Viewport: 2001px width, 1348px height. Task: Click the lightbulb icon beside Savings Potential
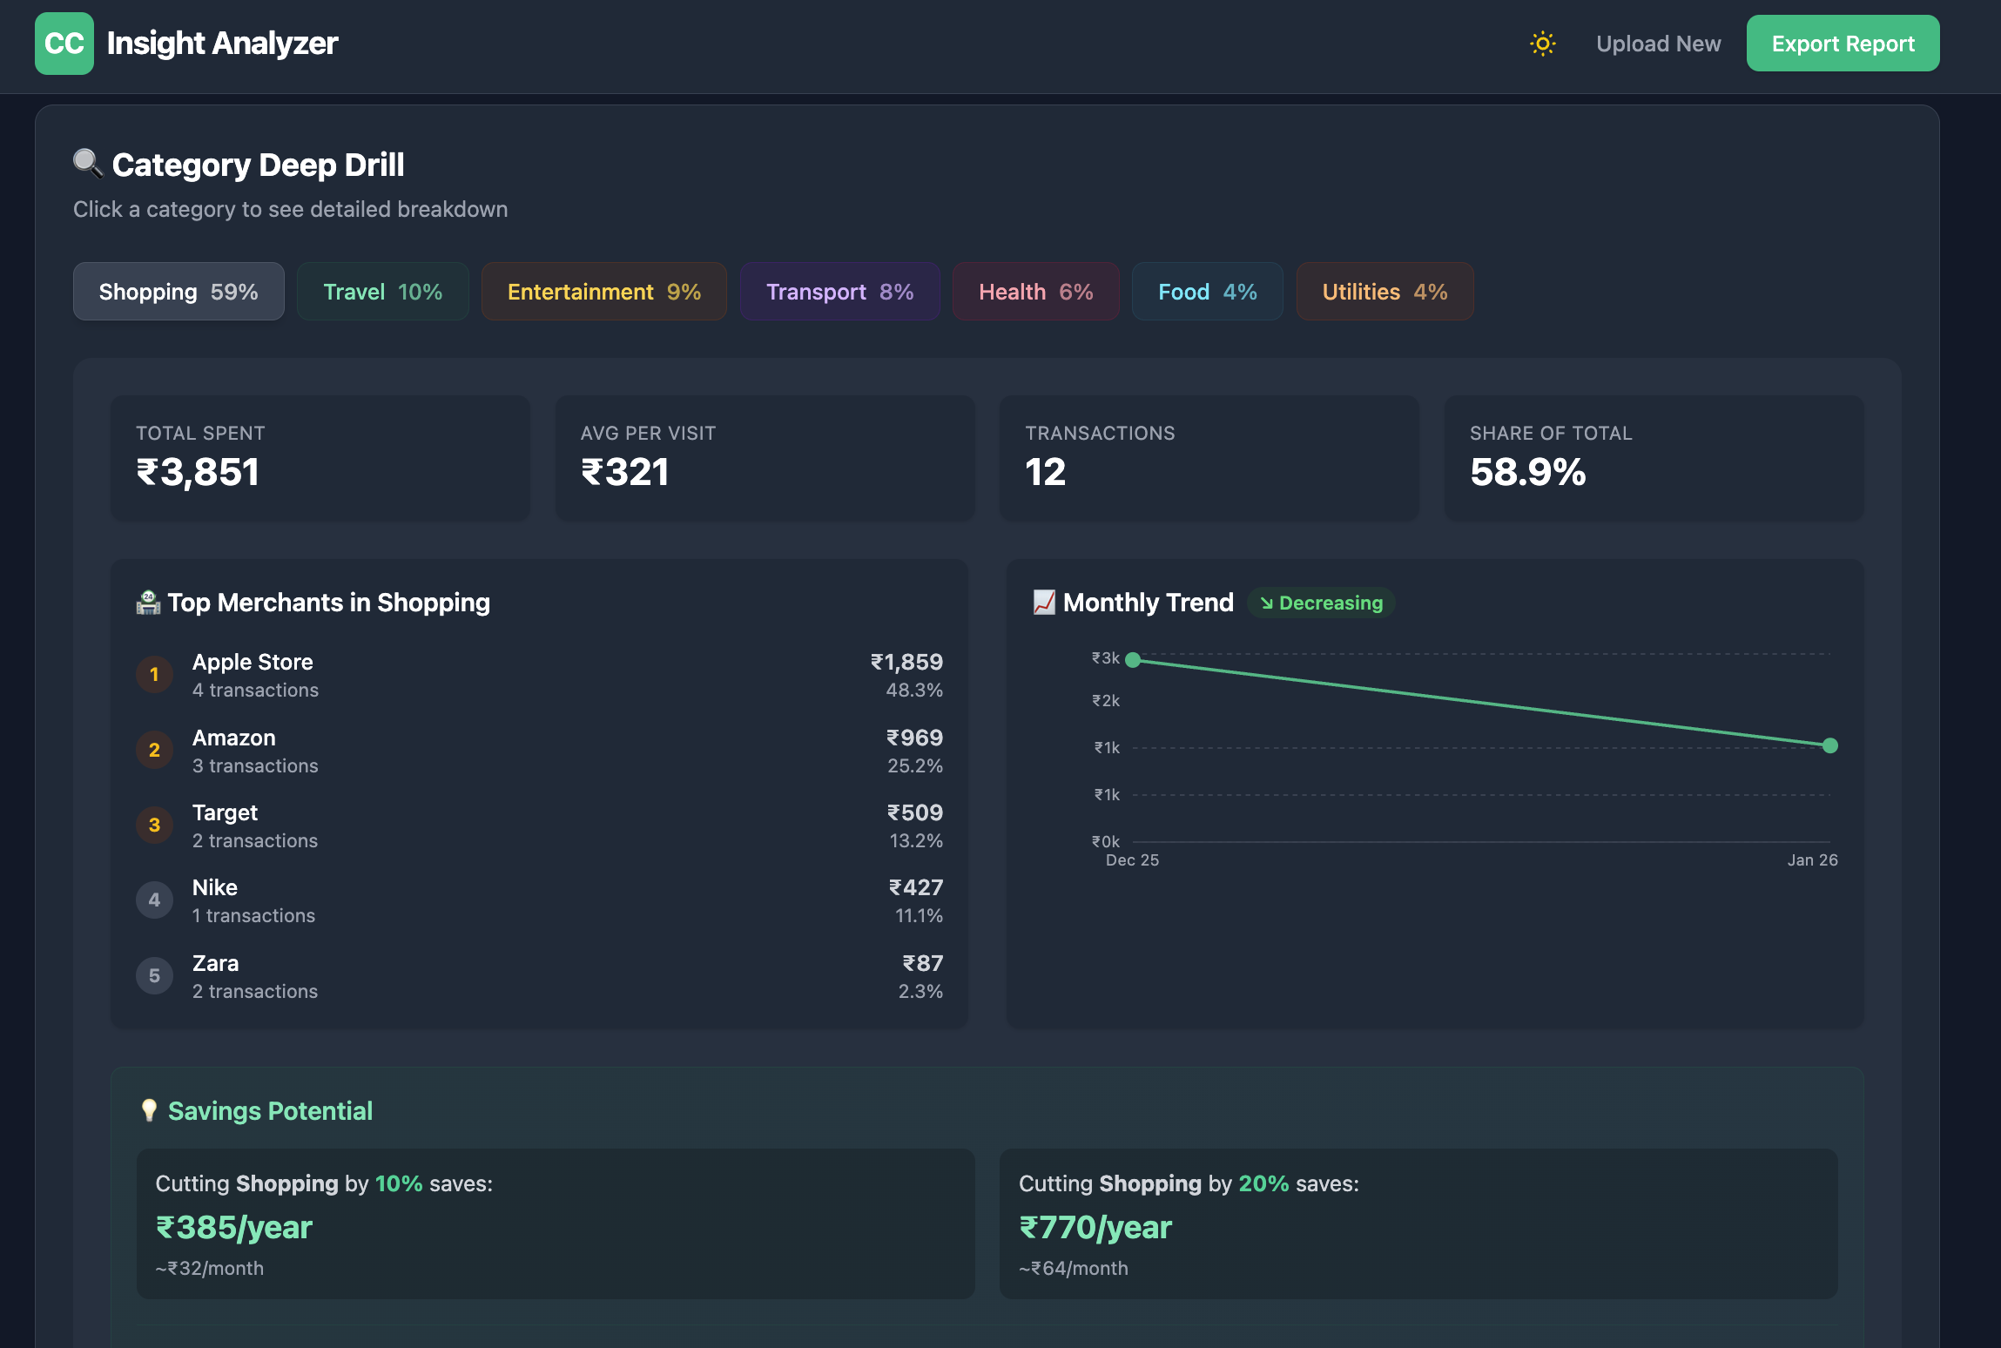pos(150,1110)
